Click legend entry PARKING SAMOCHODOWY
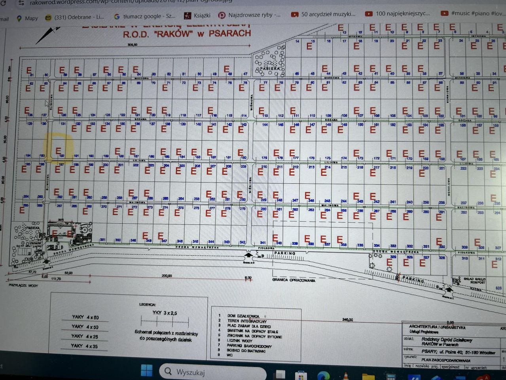Screen dimensions: 506x380 point(250,346)
